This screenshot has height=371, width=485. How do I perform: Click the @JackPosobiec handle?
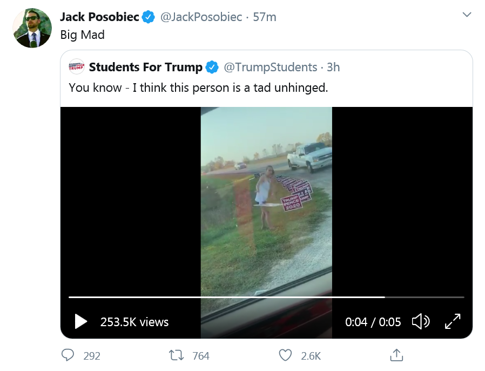pos(201,17)
